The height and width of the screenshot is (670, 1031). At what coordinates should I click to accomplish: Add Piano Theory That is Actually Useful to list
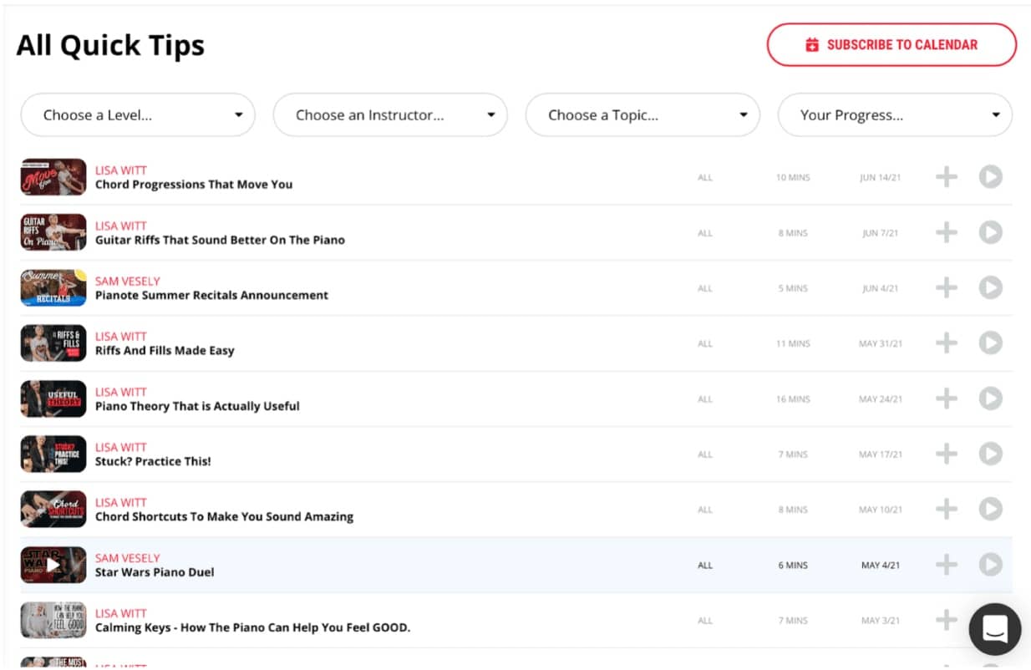coord(946,398)
